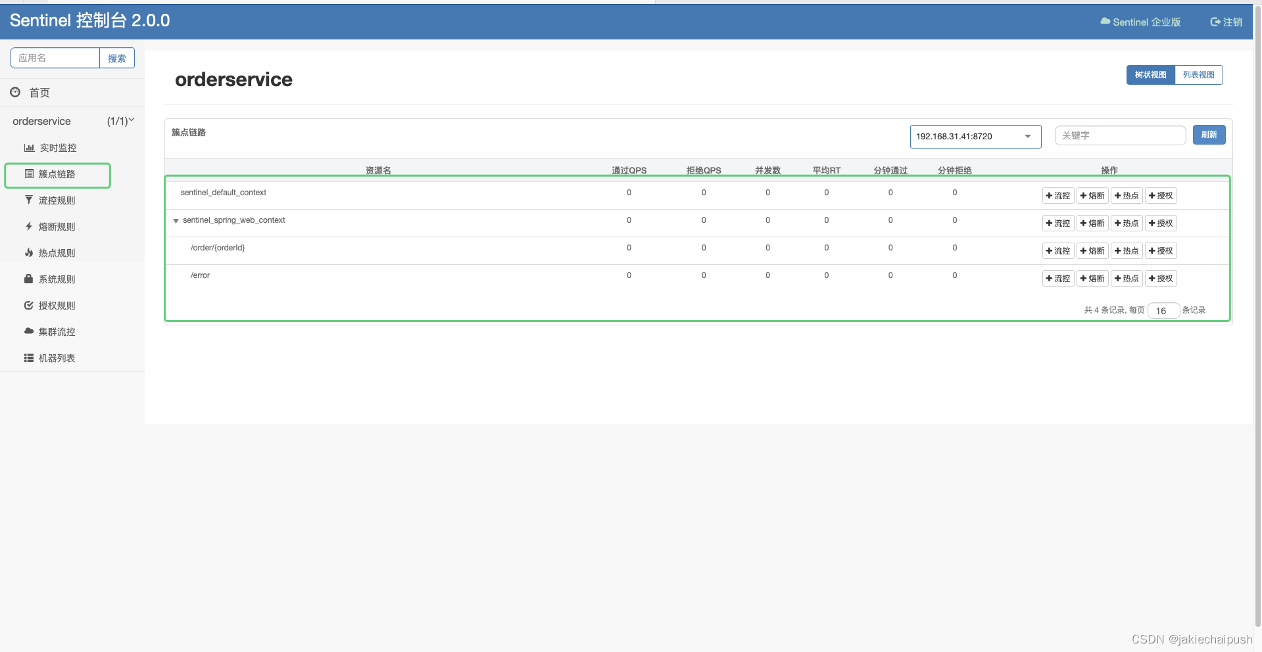The height and width of the screenshot is (652, 1262).
Task: Add 授权 rule for sentinel_spring_web_context
Action: coord(1161,223)
